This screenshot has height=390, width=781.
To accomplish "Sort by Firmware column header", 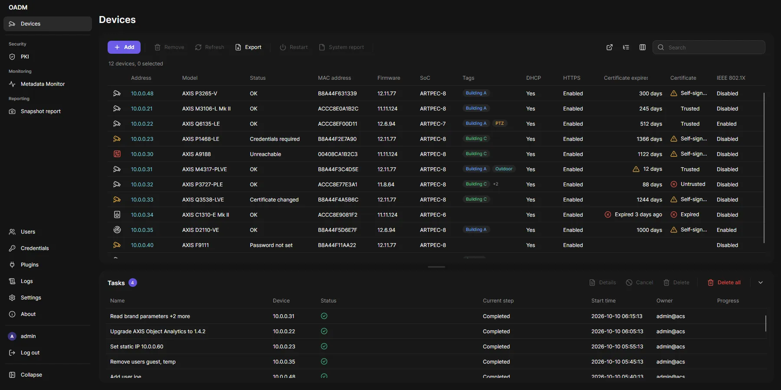I will click(x=389, y=78).
